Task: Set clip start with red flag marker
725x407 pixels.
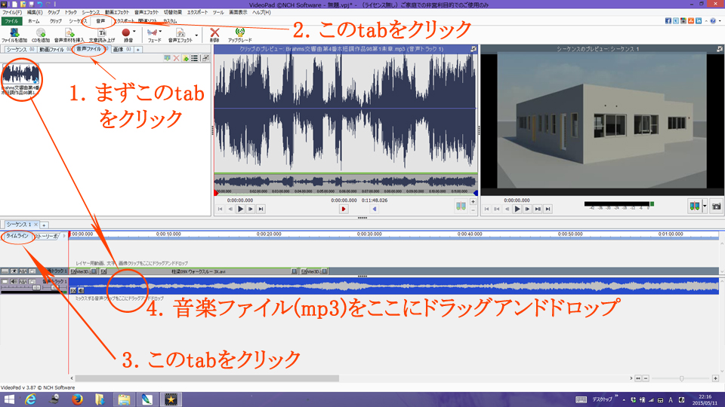Action: tap(343, 209)
